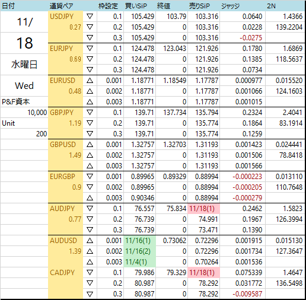Click the closing price 1.32703
Screen dimensions: 306x300
[x=175, y=145]
